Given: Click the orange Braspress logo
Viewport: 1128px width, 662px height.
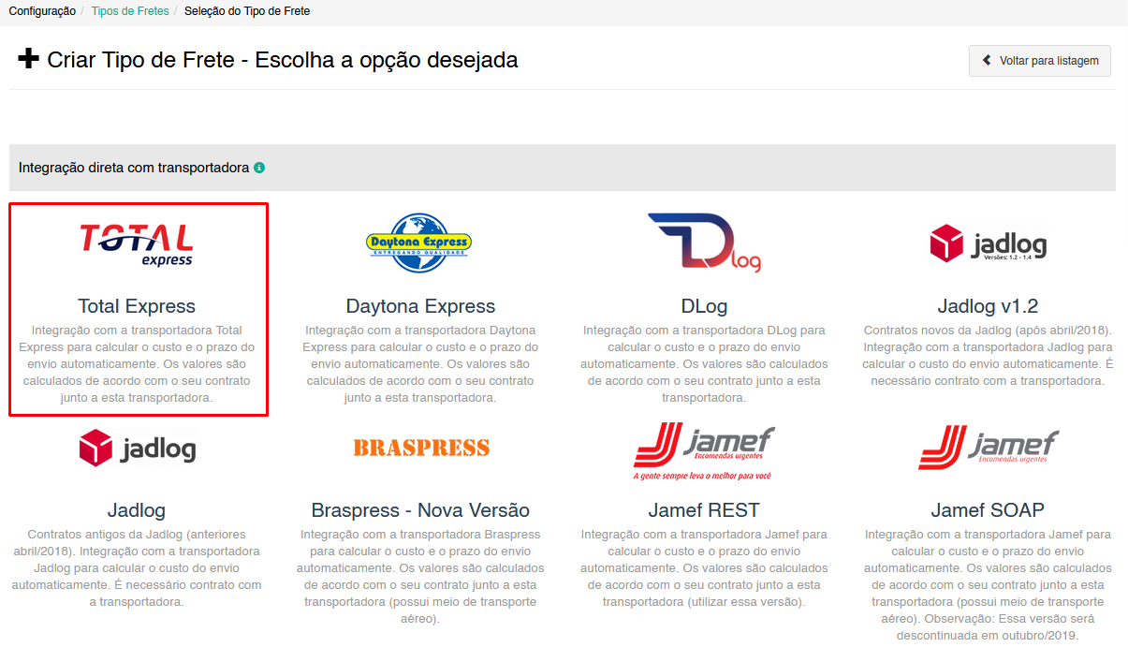Looking at the screenshot, I should click(421, 448).
